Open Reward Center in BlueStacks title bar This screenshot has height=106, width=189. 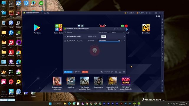(x=130, y=13)
